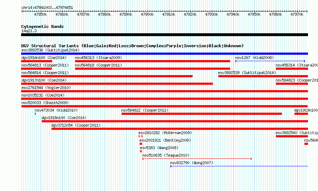The height and width of the screenshot is (191, 318).
Task: Select the red dgv1916n100 loss bar
Action: click(x=36, y=61)
